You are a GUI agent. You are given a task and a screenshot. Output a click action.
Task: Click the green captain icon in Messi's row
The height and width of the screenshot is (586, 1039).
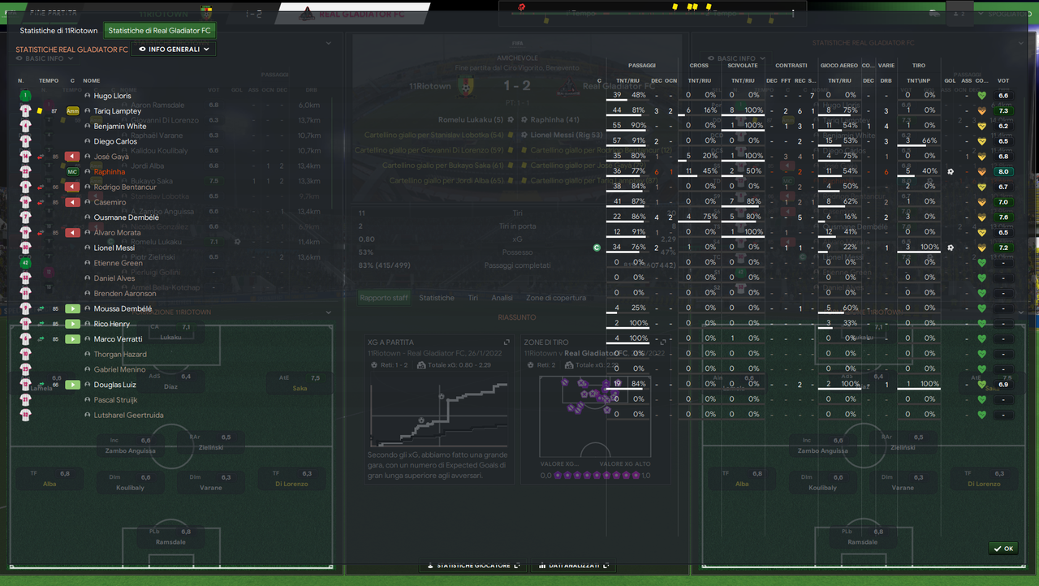pos(597,248)
